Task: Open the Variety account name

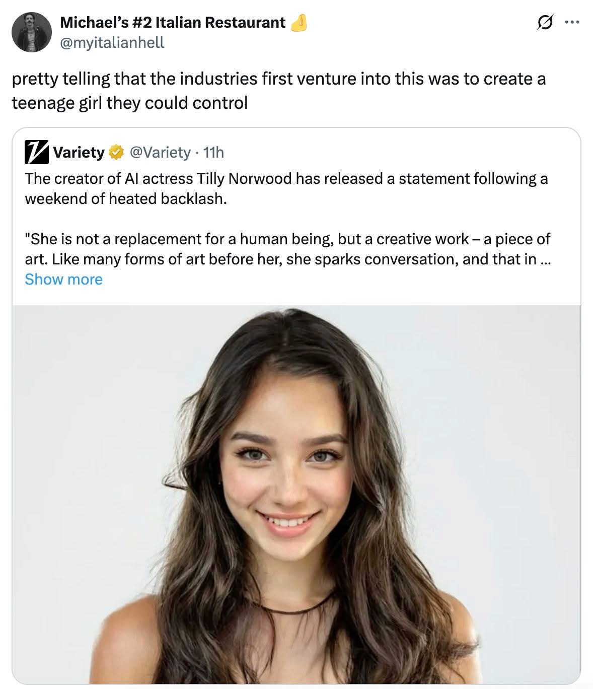Action: click(79, 152)
